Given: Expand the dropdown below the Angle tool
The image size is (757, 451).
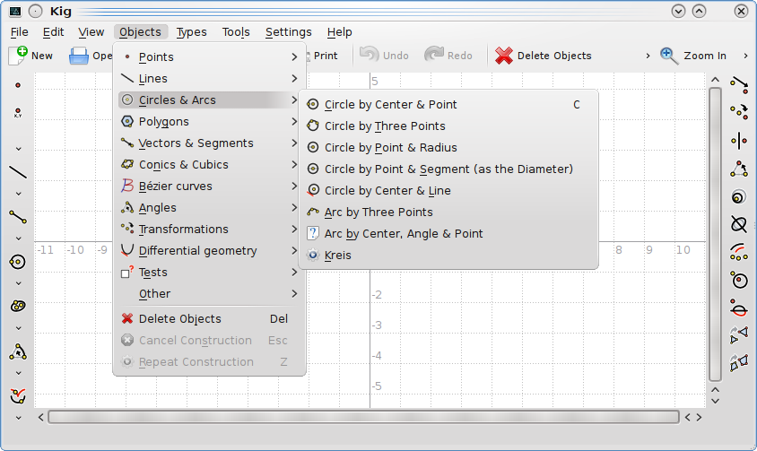Looking at the screenshot, I should (18, 373).
